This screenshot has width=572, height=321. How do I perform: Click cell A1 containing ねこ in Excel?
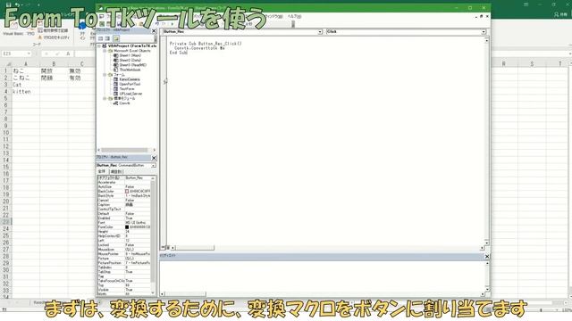(x=26, y=71)
